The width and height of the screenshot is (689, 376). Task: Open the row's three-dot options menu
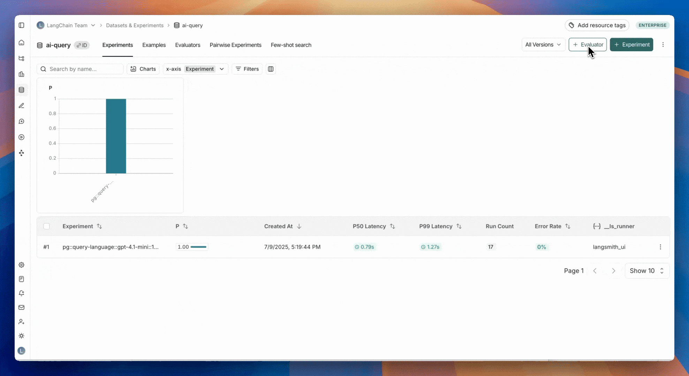point(660,247)
